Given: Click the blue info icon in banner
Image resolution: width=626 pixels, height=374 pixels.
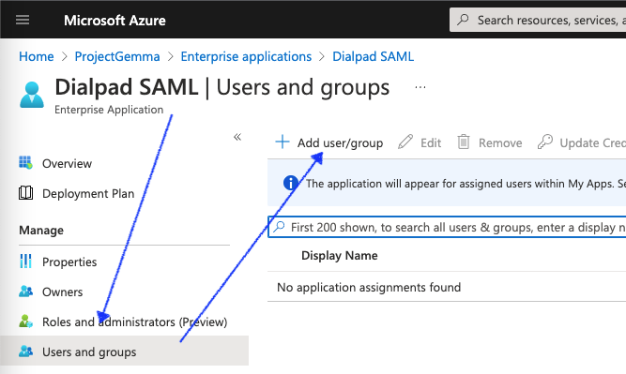Looking at the screenshot, I should click(290, 183).
